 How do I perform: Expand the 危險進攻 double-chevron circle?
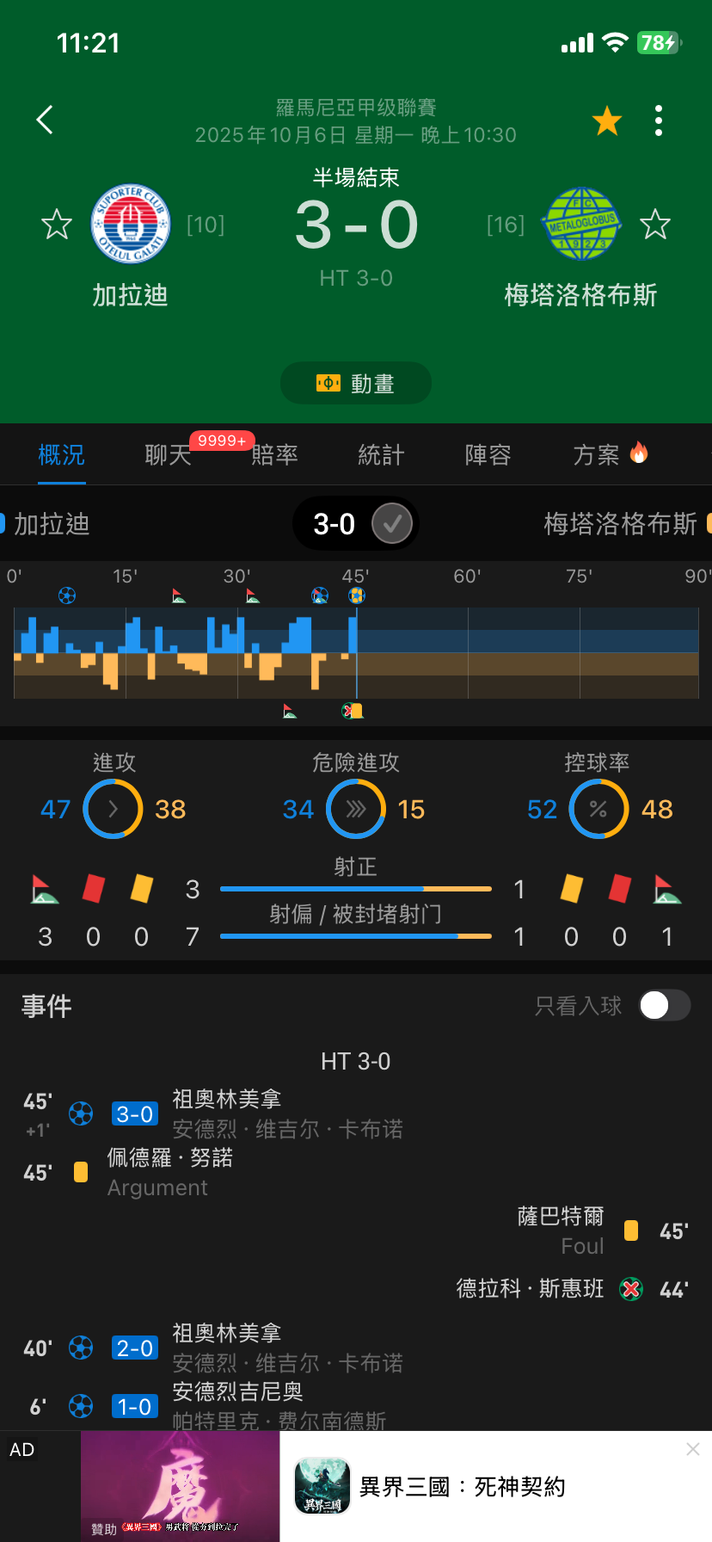click(356, 809)
